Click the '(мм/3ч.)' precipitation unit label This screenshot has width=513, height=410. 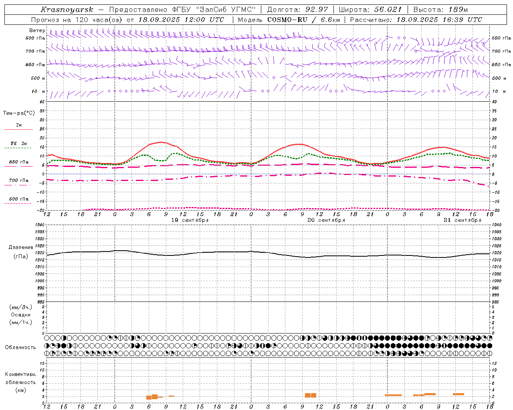pos(21,307)
